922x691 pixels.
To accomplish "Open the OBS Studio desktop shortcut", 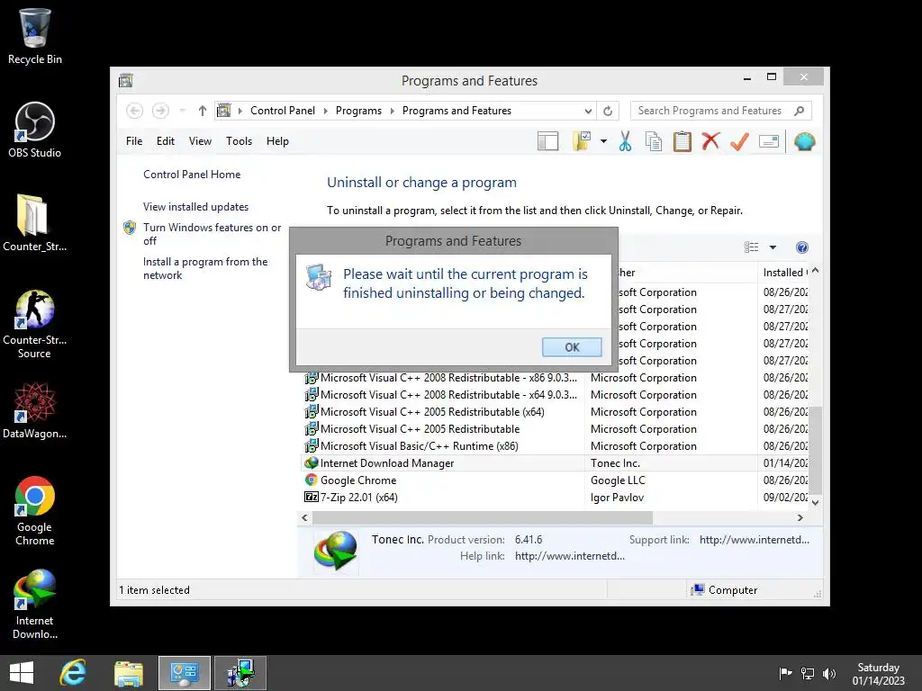I will pos(35,130).
